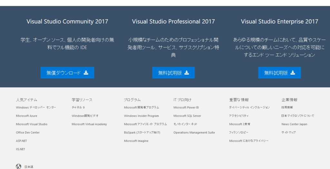Open the サイトマップ link
This screenshot has width=330, height=169.
pyautogui.click(x=288, y=133)
